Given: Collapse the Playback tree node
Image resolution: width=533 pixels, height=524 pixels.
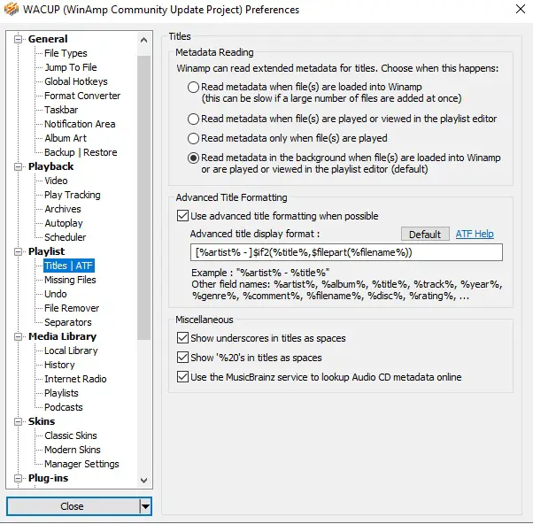Looking at the screenshot, I should [x=18, y=166].
